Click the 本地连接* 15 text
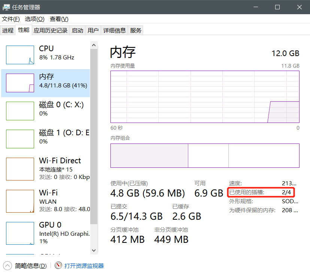The width and height of the screenshot is (310, 275). click(x=56, y=170)
